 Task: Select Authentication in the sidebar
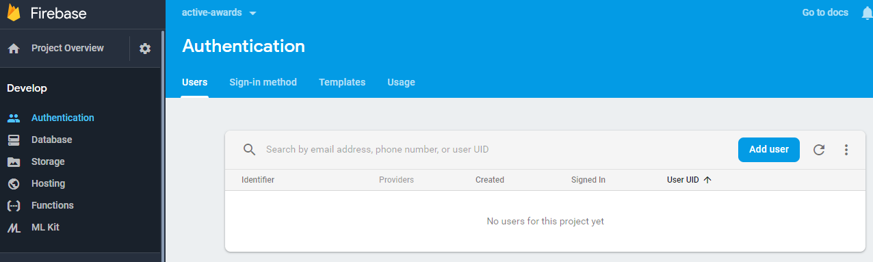click(63, 118)
